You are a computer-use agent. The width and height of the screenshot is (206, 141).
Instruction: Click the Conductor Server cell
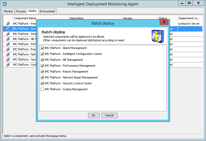[189, 24]
